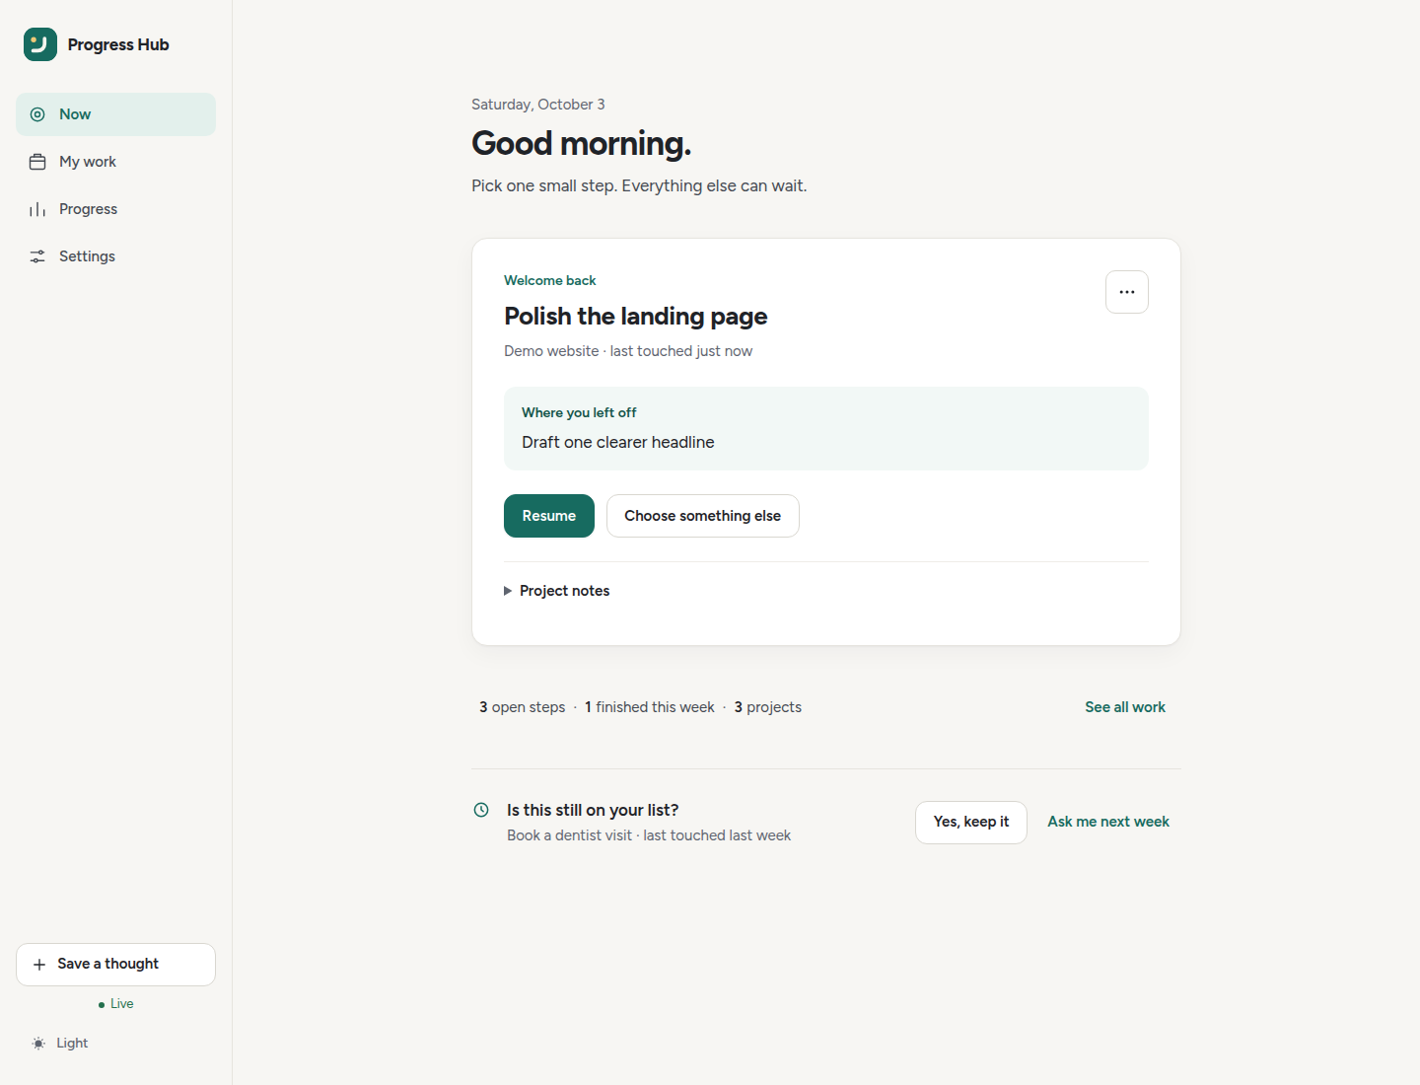Open the three-dot menu on the task card

1127,292
